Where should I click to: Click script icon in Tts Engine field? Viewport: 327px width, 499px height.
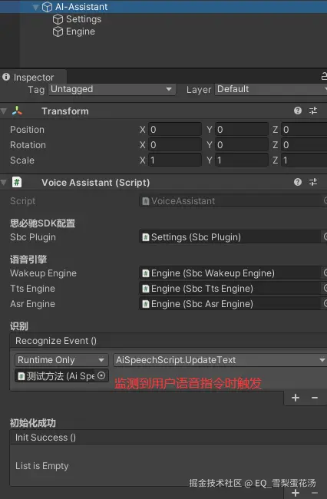click(x=146, y=289)
